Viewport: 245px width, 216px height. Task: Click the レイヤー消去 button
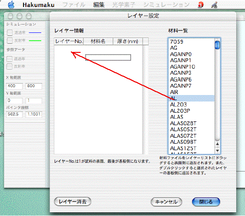coord(73,202)
